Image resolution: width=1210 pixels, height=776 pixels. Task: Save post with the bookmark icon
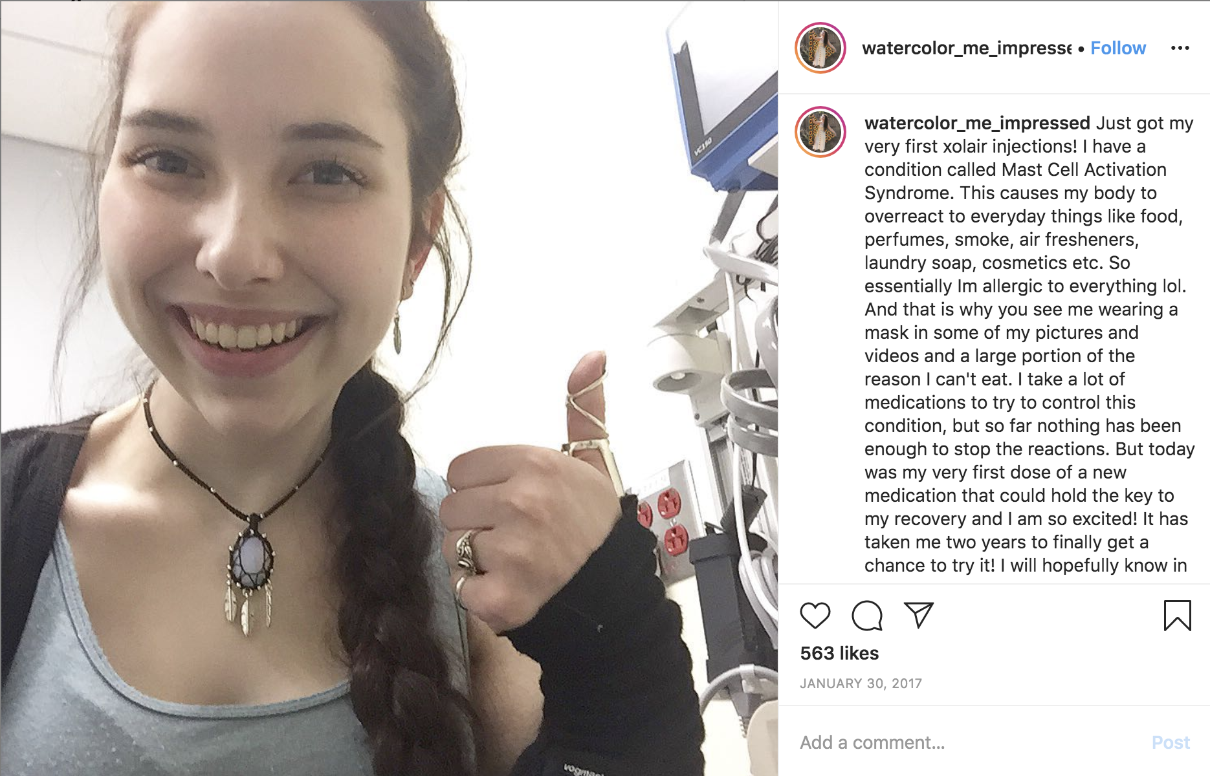click(1177, 615)
